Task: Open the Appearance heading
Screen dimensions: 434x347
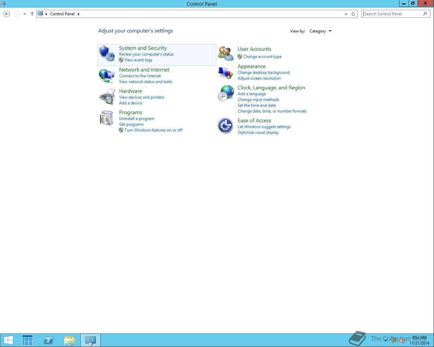Action: pos(252,66)
